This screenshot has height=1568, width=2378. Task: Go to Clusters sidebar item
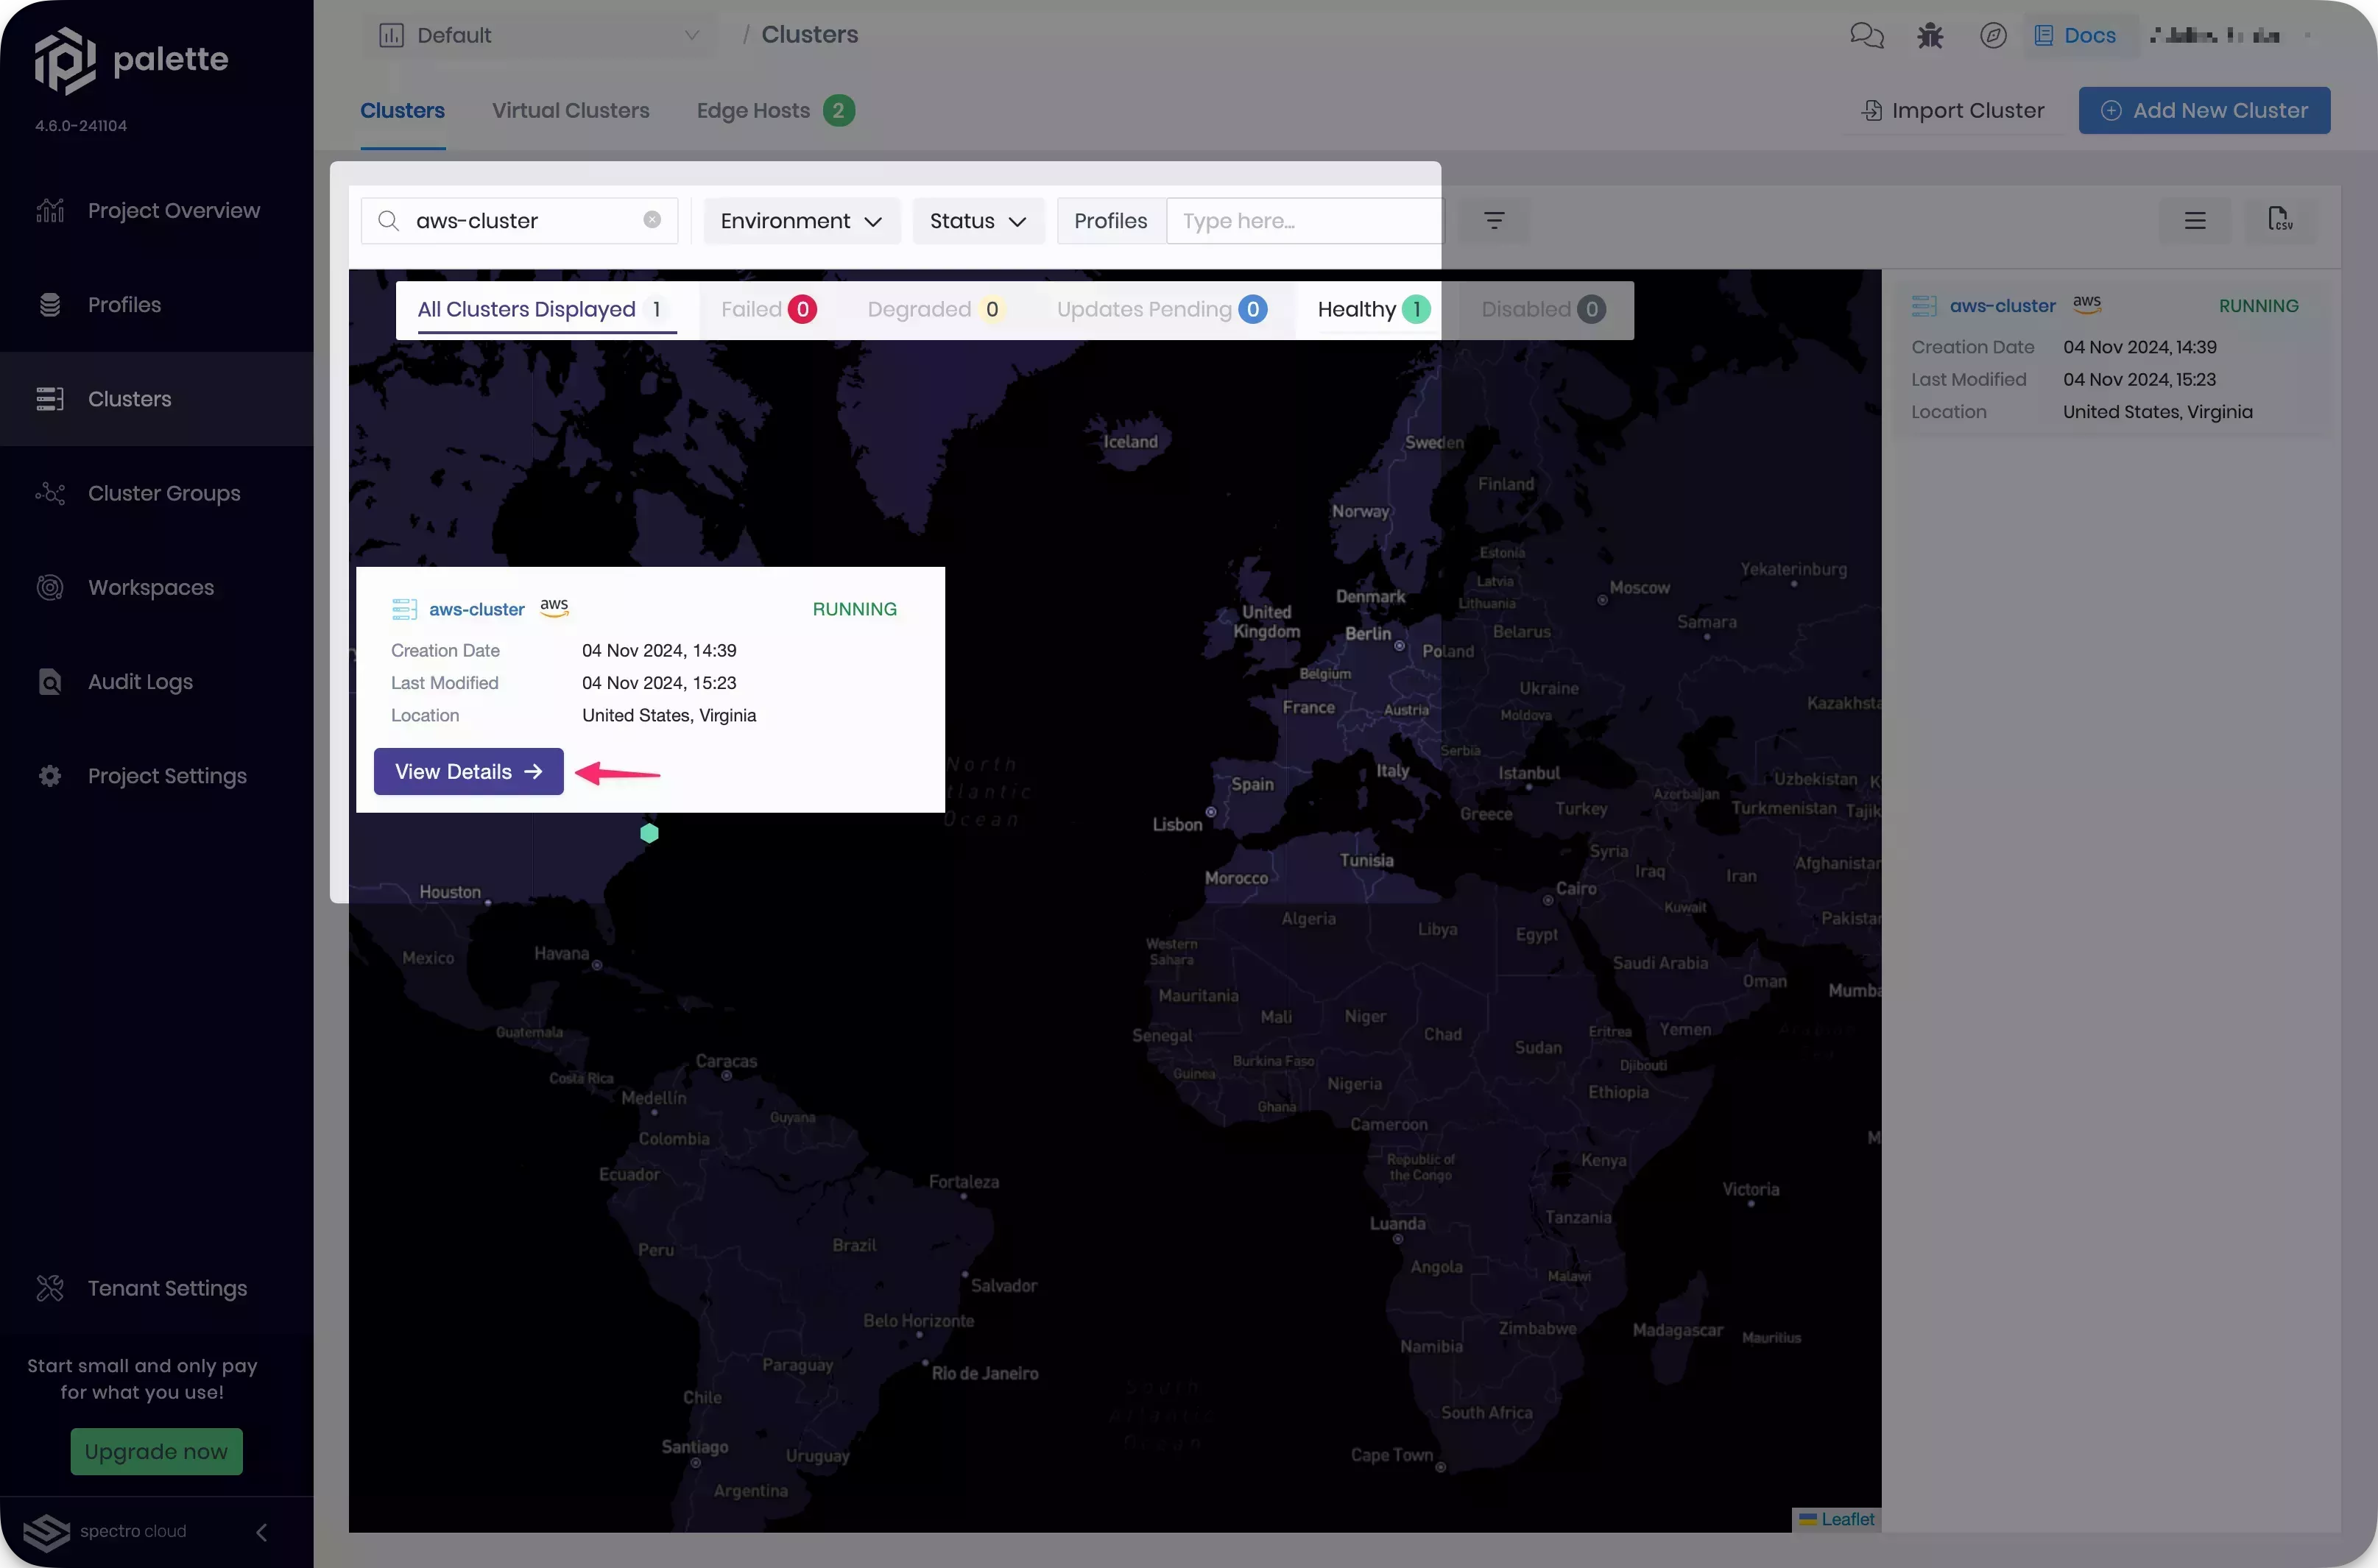point(156,398)
